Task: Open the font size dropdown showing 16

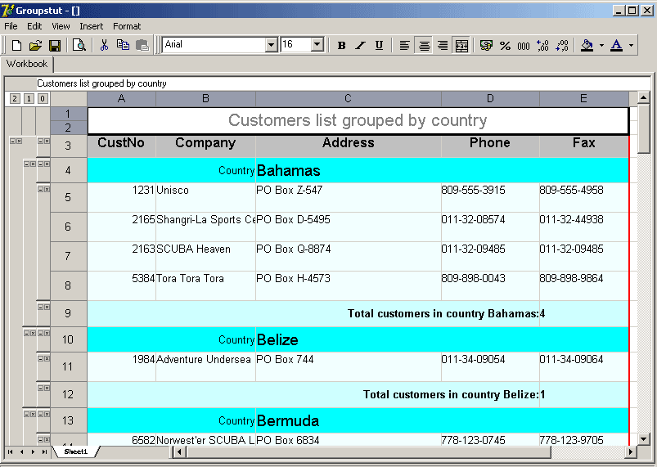Action: [x=317, y=45]
